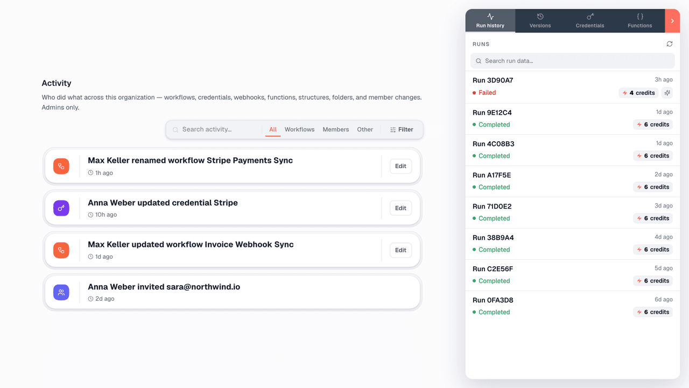Switch to the Functions tab
The image size is (689, 388).
point(639,20)
